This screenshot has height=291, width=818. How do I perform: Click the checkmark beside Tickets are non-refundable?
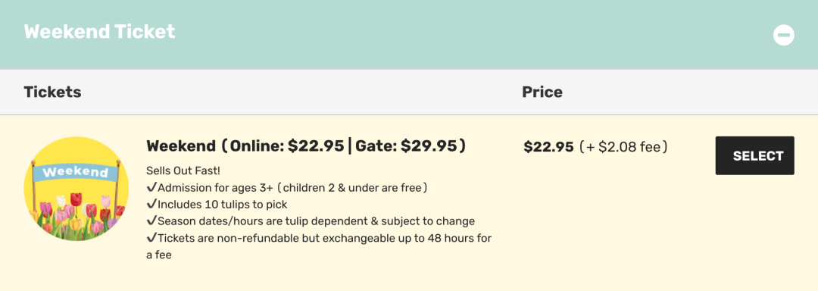(x=151, y=238)
